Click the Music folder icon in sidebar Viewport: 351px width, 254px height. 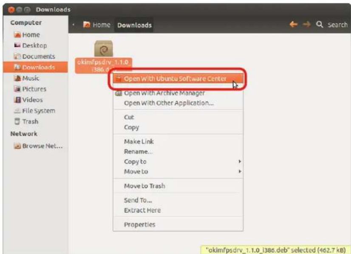(17, 78)
